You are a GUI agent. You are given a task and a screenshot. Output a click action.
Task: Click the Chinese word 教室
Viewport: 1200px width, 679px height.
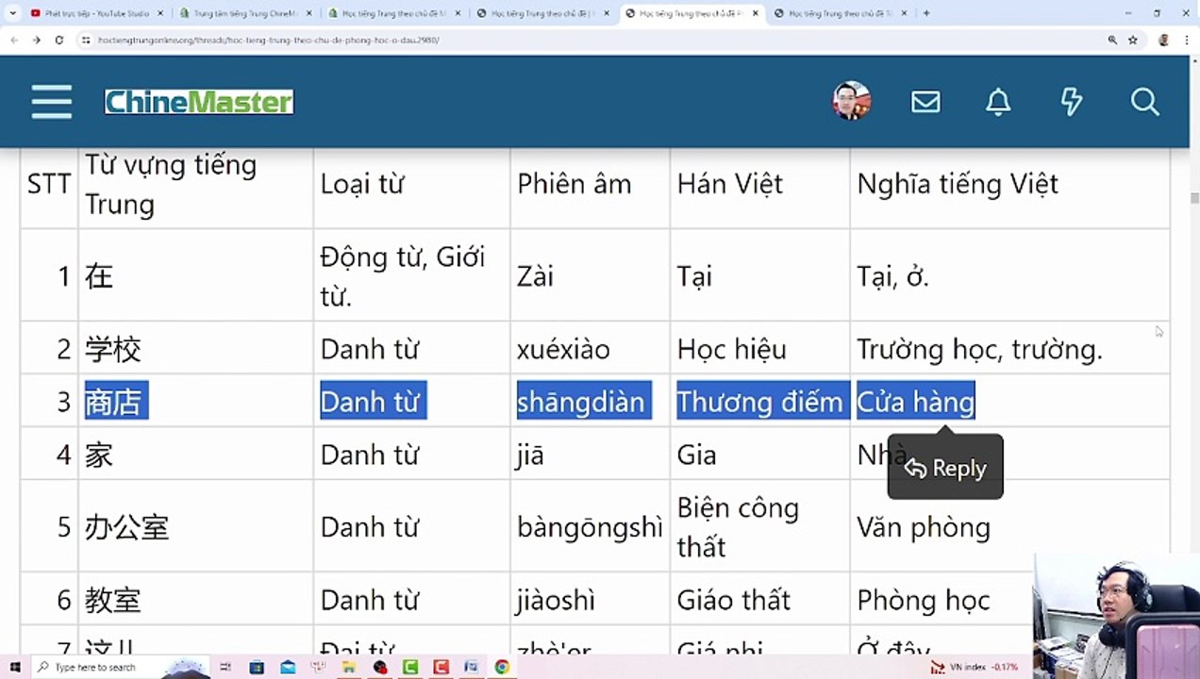(x=113, y=600)
